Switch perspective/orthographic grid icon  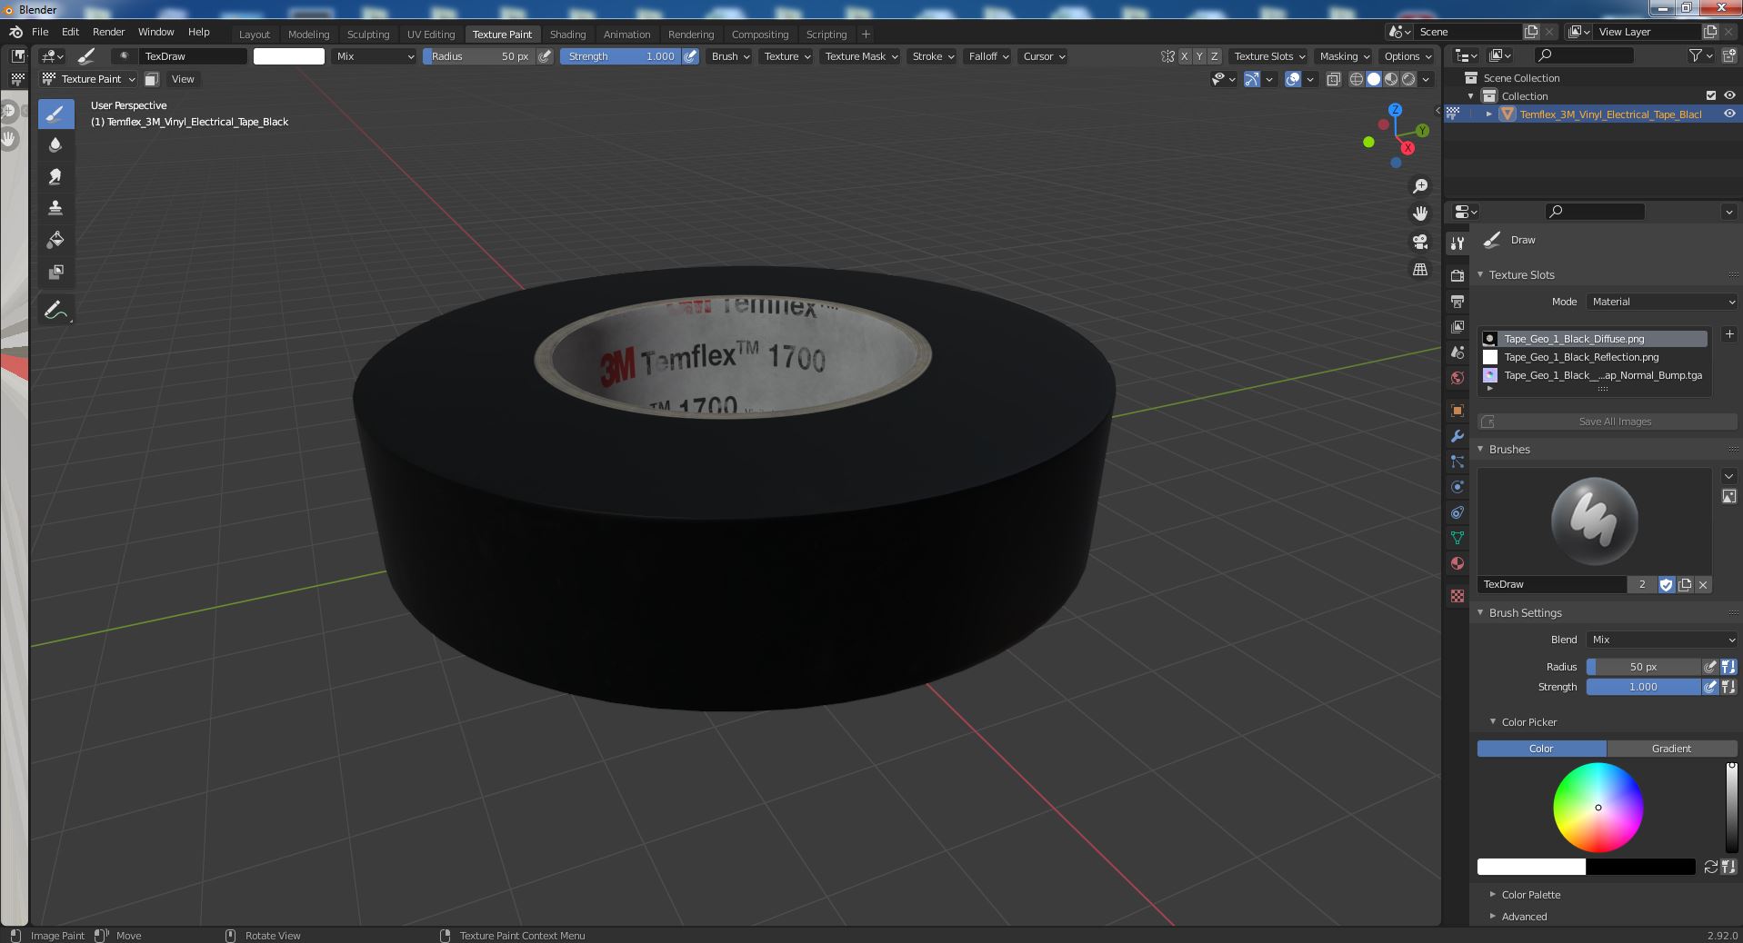tap(1419, 270)
